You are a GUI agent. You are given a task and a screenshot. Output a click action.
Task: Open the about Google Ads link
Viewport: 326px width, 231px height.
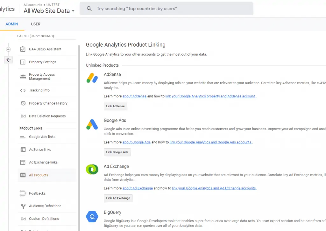point(137,142)
